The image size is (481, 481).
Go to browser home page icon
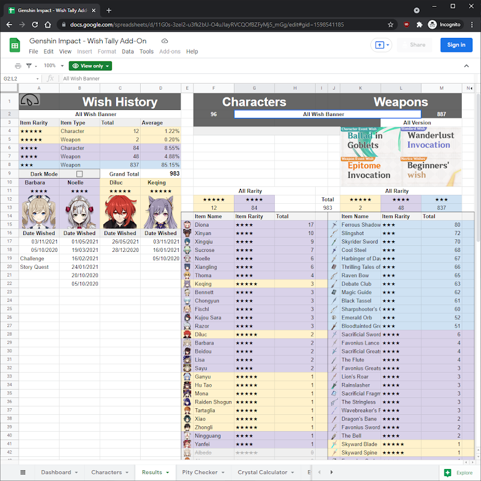tap(47, 25)
